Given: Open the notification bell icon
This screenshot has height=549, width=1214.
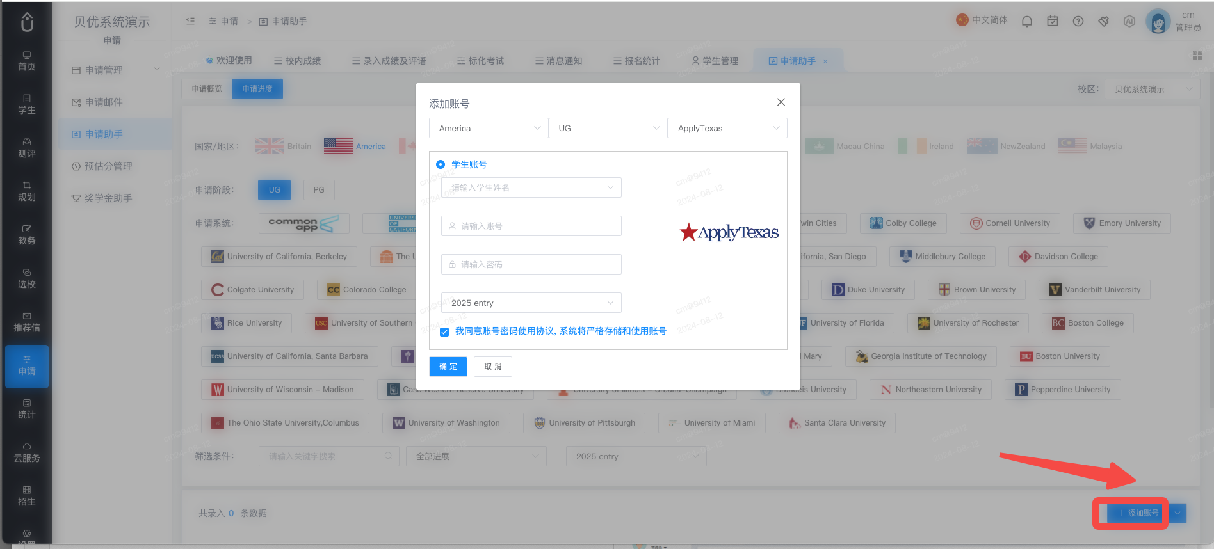Looking at the screenshot, I should tap(1027, 21).
